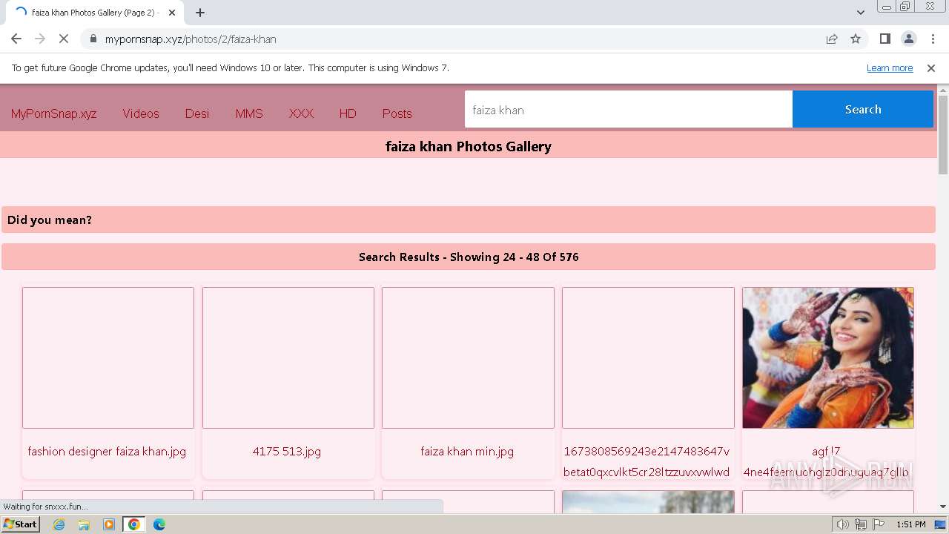Screen dimensions: 949x534
Task: Click the page scrollbar down arrow
Action: 943,507
